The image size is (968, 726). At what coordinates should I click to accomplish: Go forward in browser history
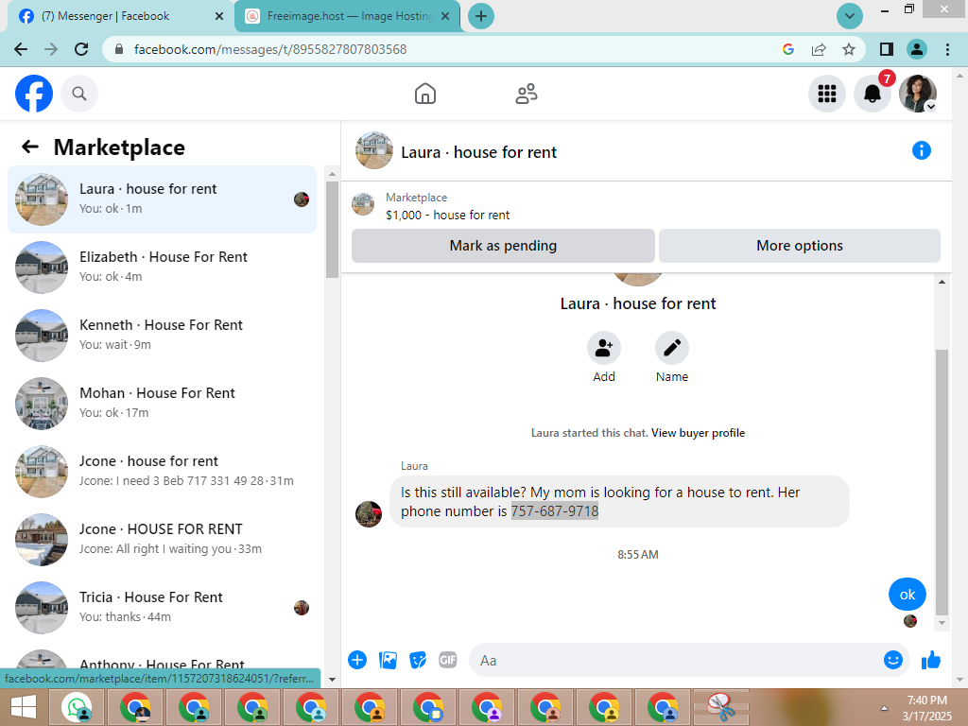[x=51, y=49]
